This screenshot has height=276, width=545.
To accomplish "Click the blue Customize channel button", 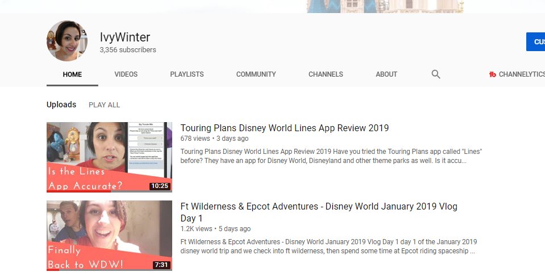I will [535, 41].
